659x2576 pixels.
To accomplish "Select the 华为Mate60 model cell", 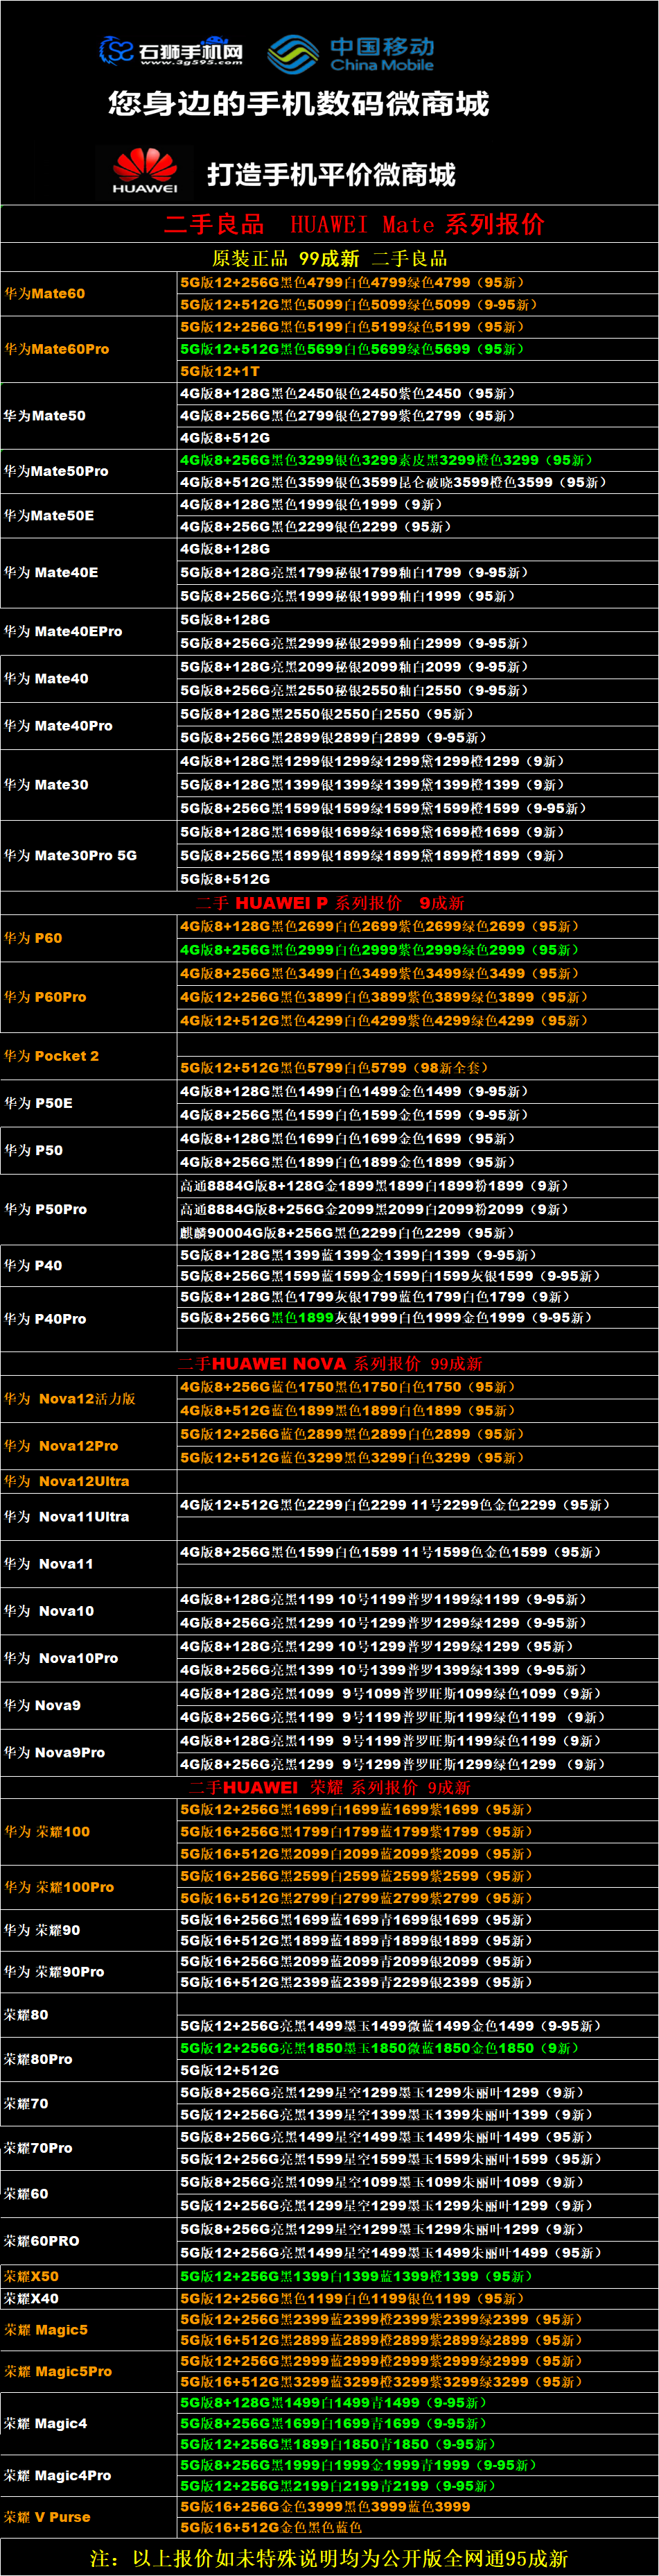I will [x=89, y=293].
